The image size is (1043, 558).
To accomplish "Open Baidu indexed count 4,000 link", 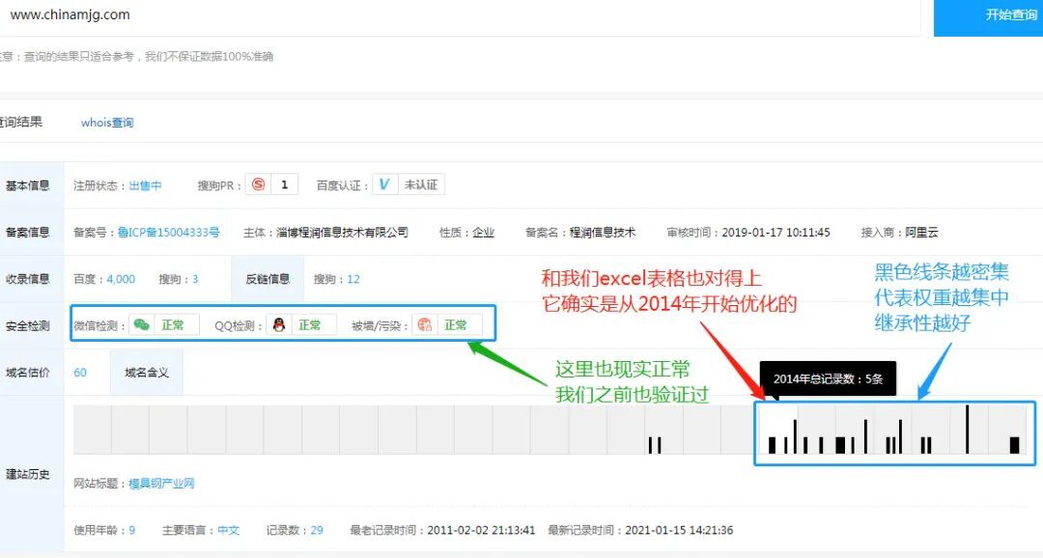I will pyautogui.click(x=121, y=279).
